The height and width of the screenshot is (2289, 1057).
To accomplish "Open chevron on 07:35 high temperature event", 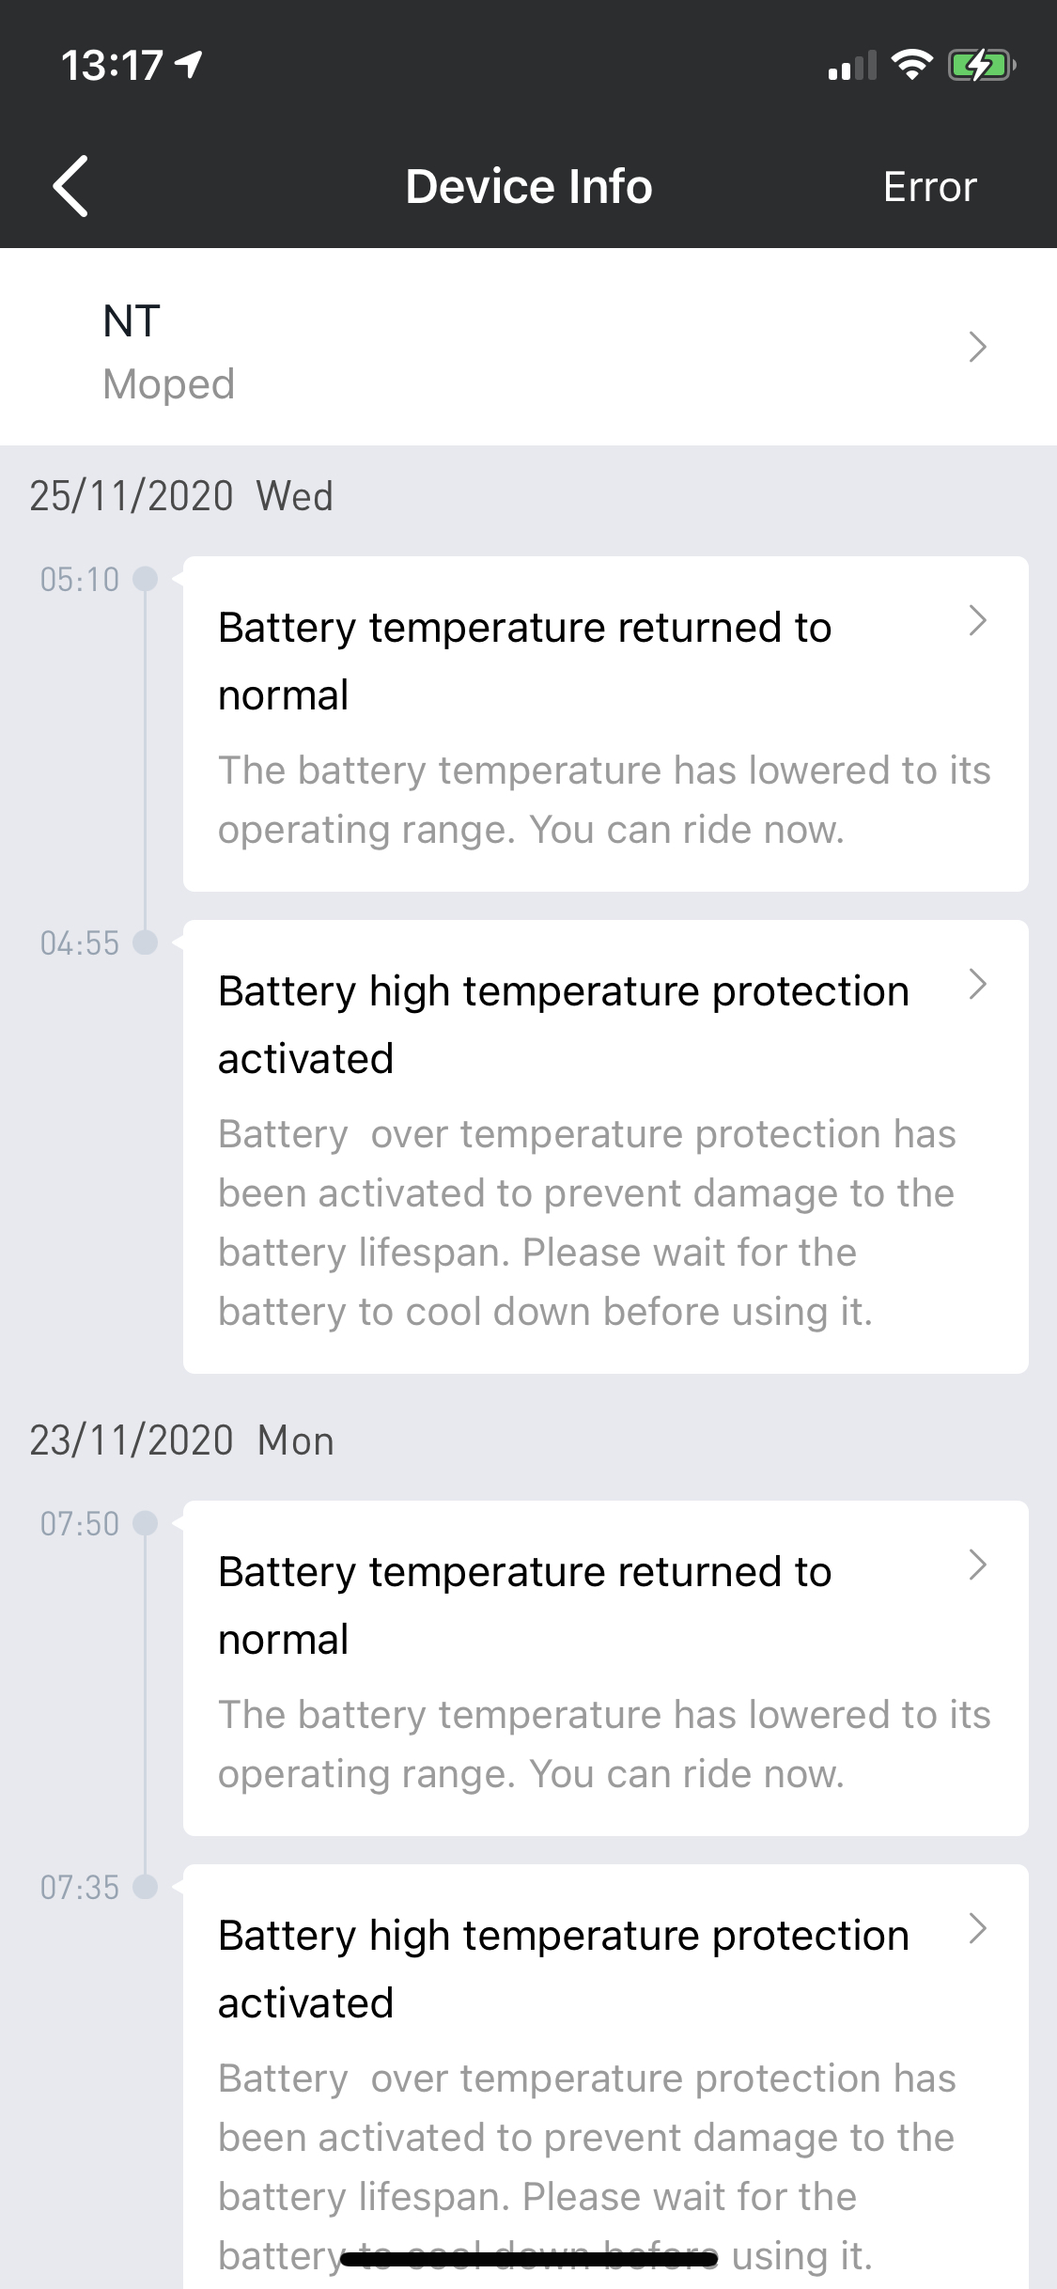I will coord(977,1928).
